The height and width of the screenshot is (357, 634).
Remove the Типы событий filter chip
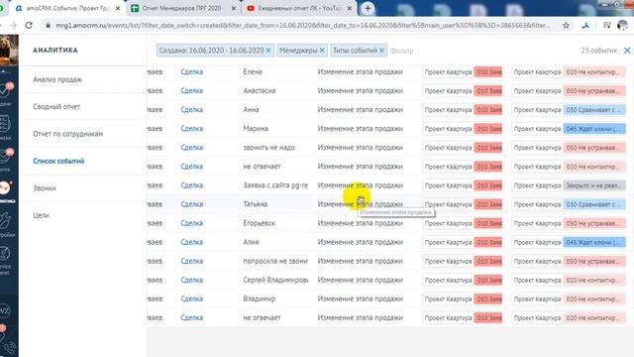[381, 51]
